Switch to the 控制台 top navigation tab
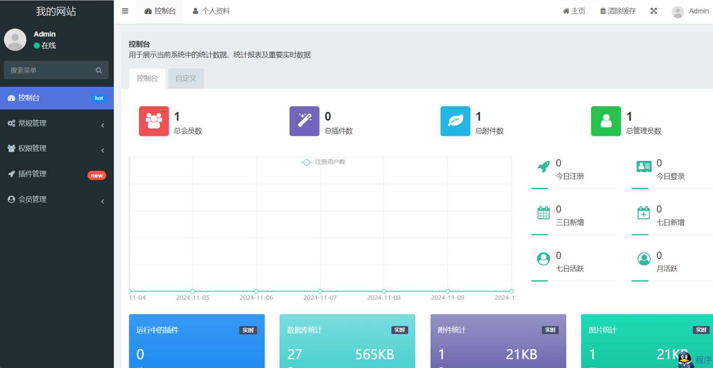This screenshot has width=713, height=368. tap(160, 11)
